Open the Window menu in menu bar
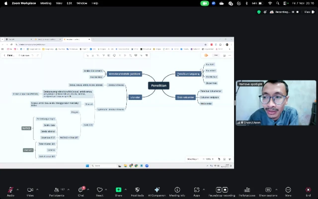The height and width of the screenshot is (199, 318). pyautogui.click(x=82, y=3)
